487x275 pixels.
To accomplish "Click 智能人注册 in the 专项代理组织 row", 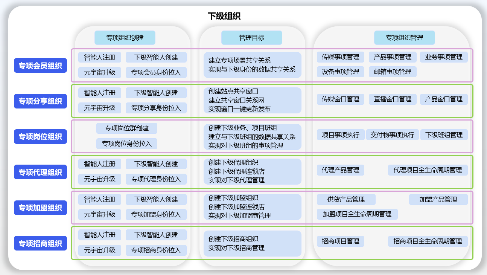I will coord(100,164).
